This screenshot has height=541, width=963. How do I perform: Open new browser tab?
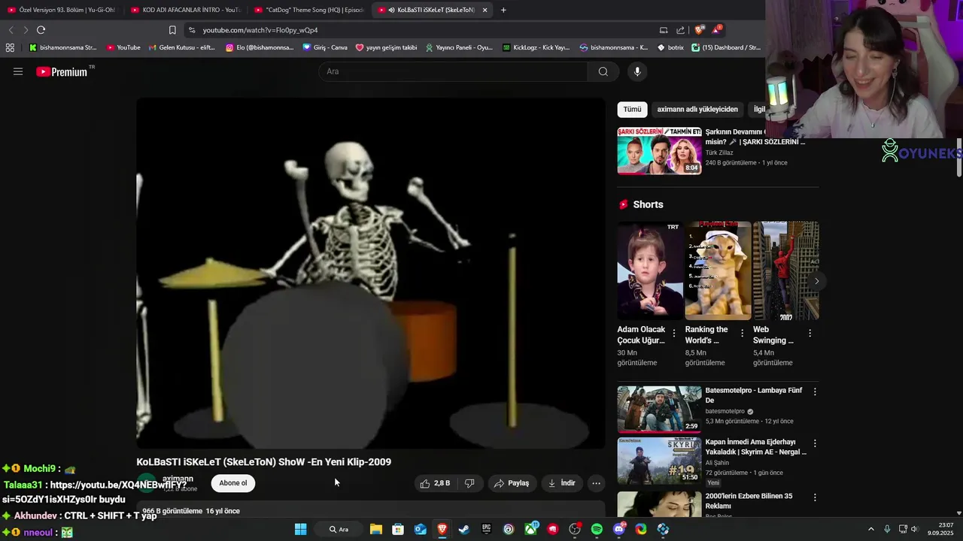503,10
